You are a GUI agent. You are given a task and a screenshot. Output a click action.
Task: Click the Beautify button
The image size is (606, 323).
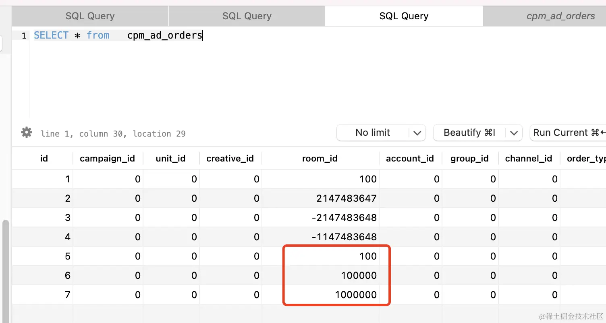pyautogui.click(x=469, y=133)
